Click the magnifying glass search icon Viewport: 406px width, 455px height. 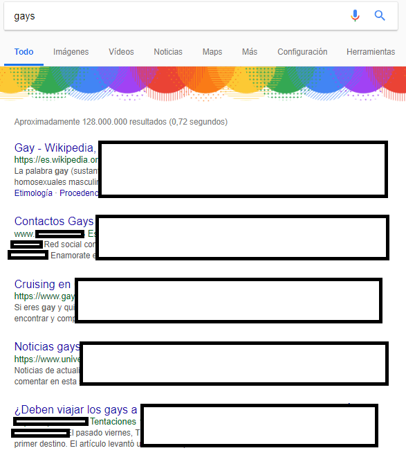click(x=380, y=15)
